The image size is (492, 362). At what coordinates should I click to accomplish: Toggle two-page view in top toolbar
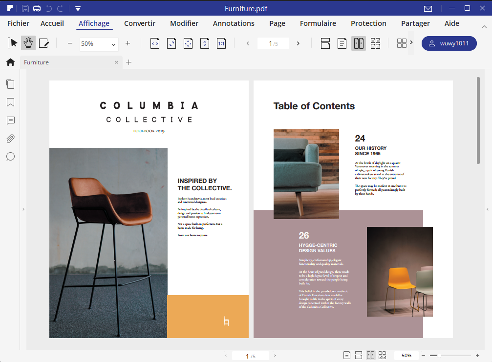coord(359,43)
